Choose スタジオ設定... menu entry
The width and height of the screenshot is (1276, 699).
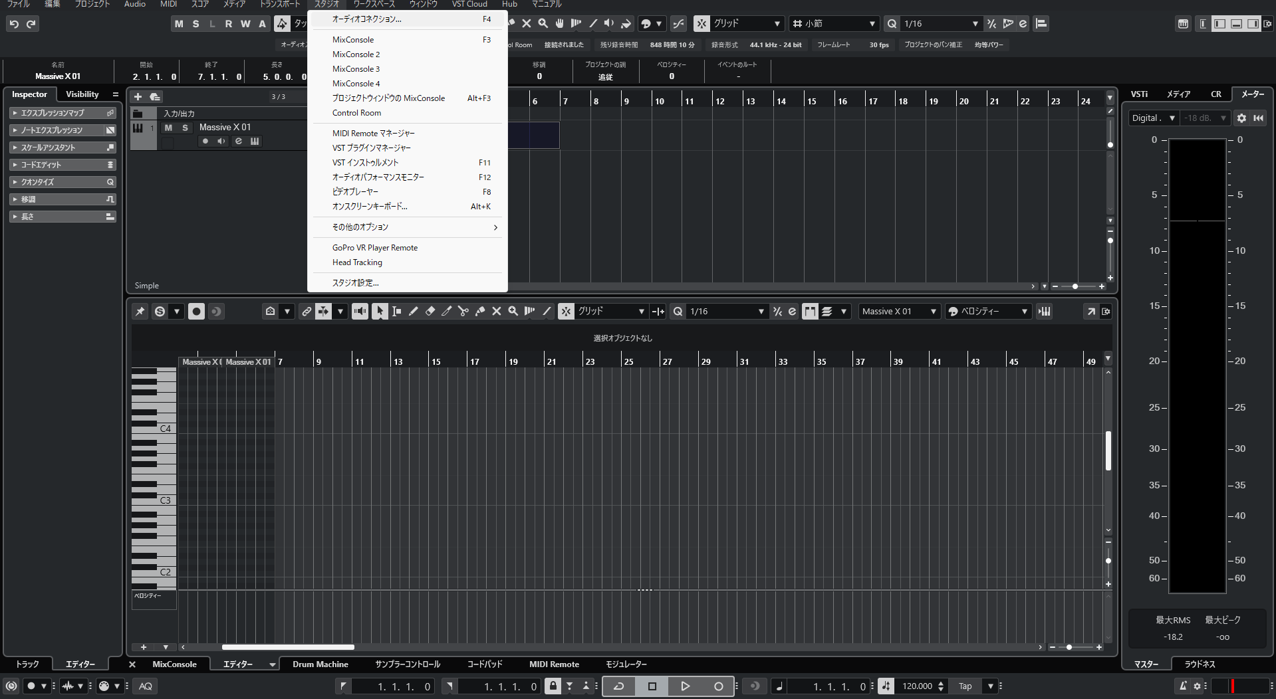(408, 283)
